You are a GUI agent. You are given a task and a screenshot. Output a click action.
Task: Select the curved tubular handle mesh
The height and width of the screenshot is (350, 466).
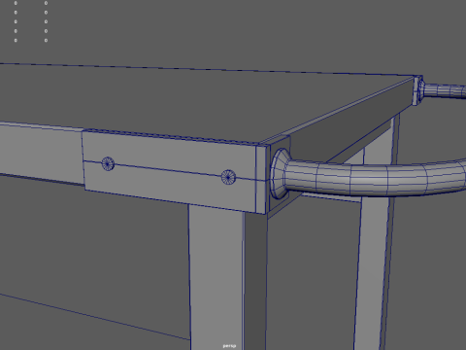(x=376, y=178)
